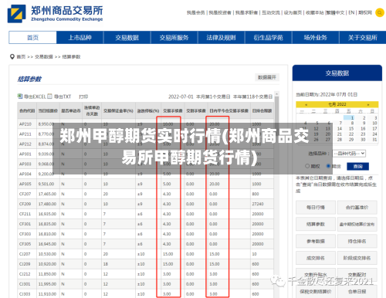Open the 上市品种 menu
The height and width of the screenshot is (298, 386).
80,38
